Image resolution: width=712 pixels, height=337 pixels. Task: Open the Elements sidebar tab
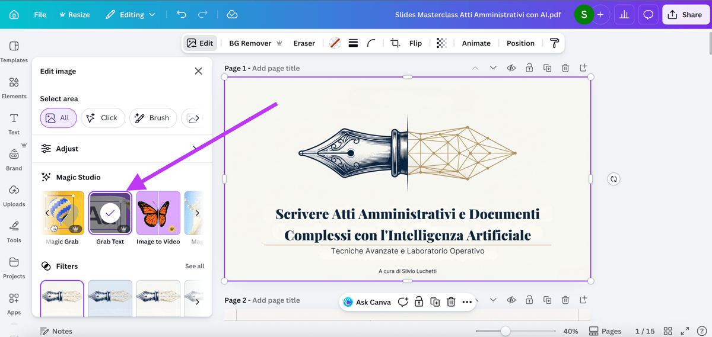tap(14, 88)
